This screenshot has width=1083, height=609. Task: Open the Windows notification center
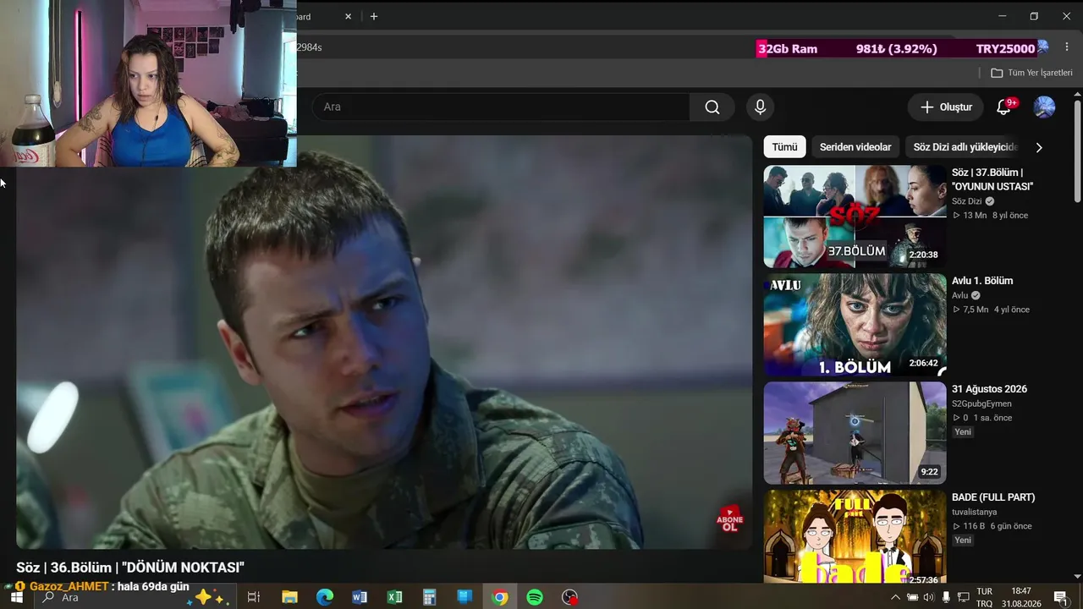coord(1059,597)
